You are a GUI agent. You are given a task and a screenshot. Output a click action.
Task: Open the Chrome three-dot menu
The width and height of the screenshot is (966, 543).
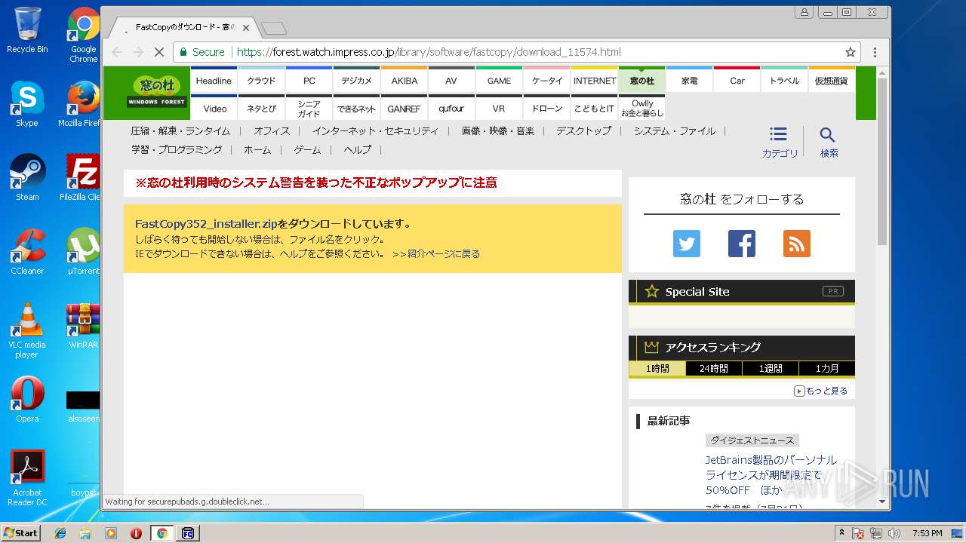click(x=875, y=52)
